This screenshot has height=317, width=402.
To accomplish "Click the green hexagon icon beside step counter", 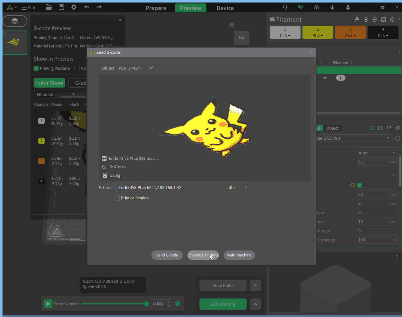I will [177, 304].
